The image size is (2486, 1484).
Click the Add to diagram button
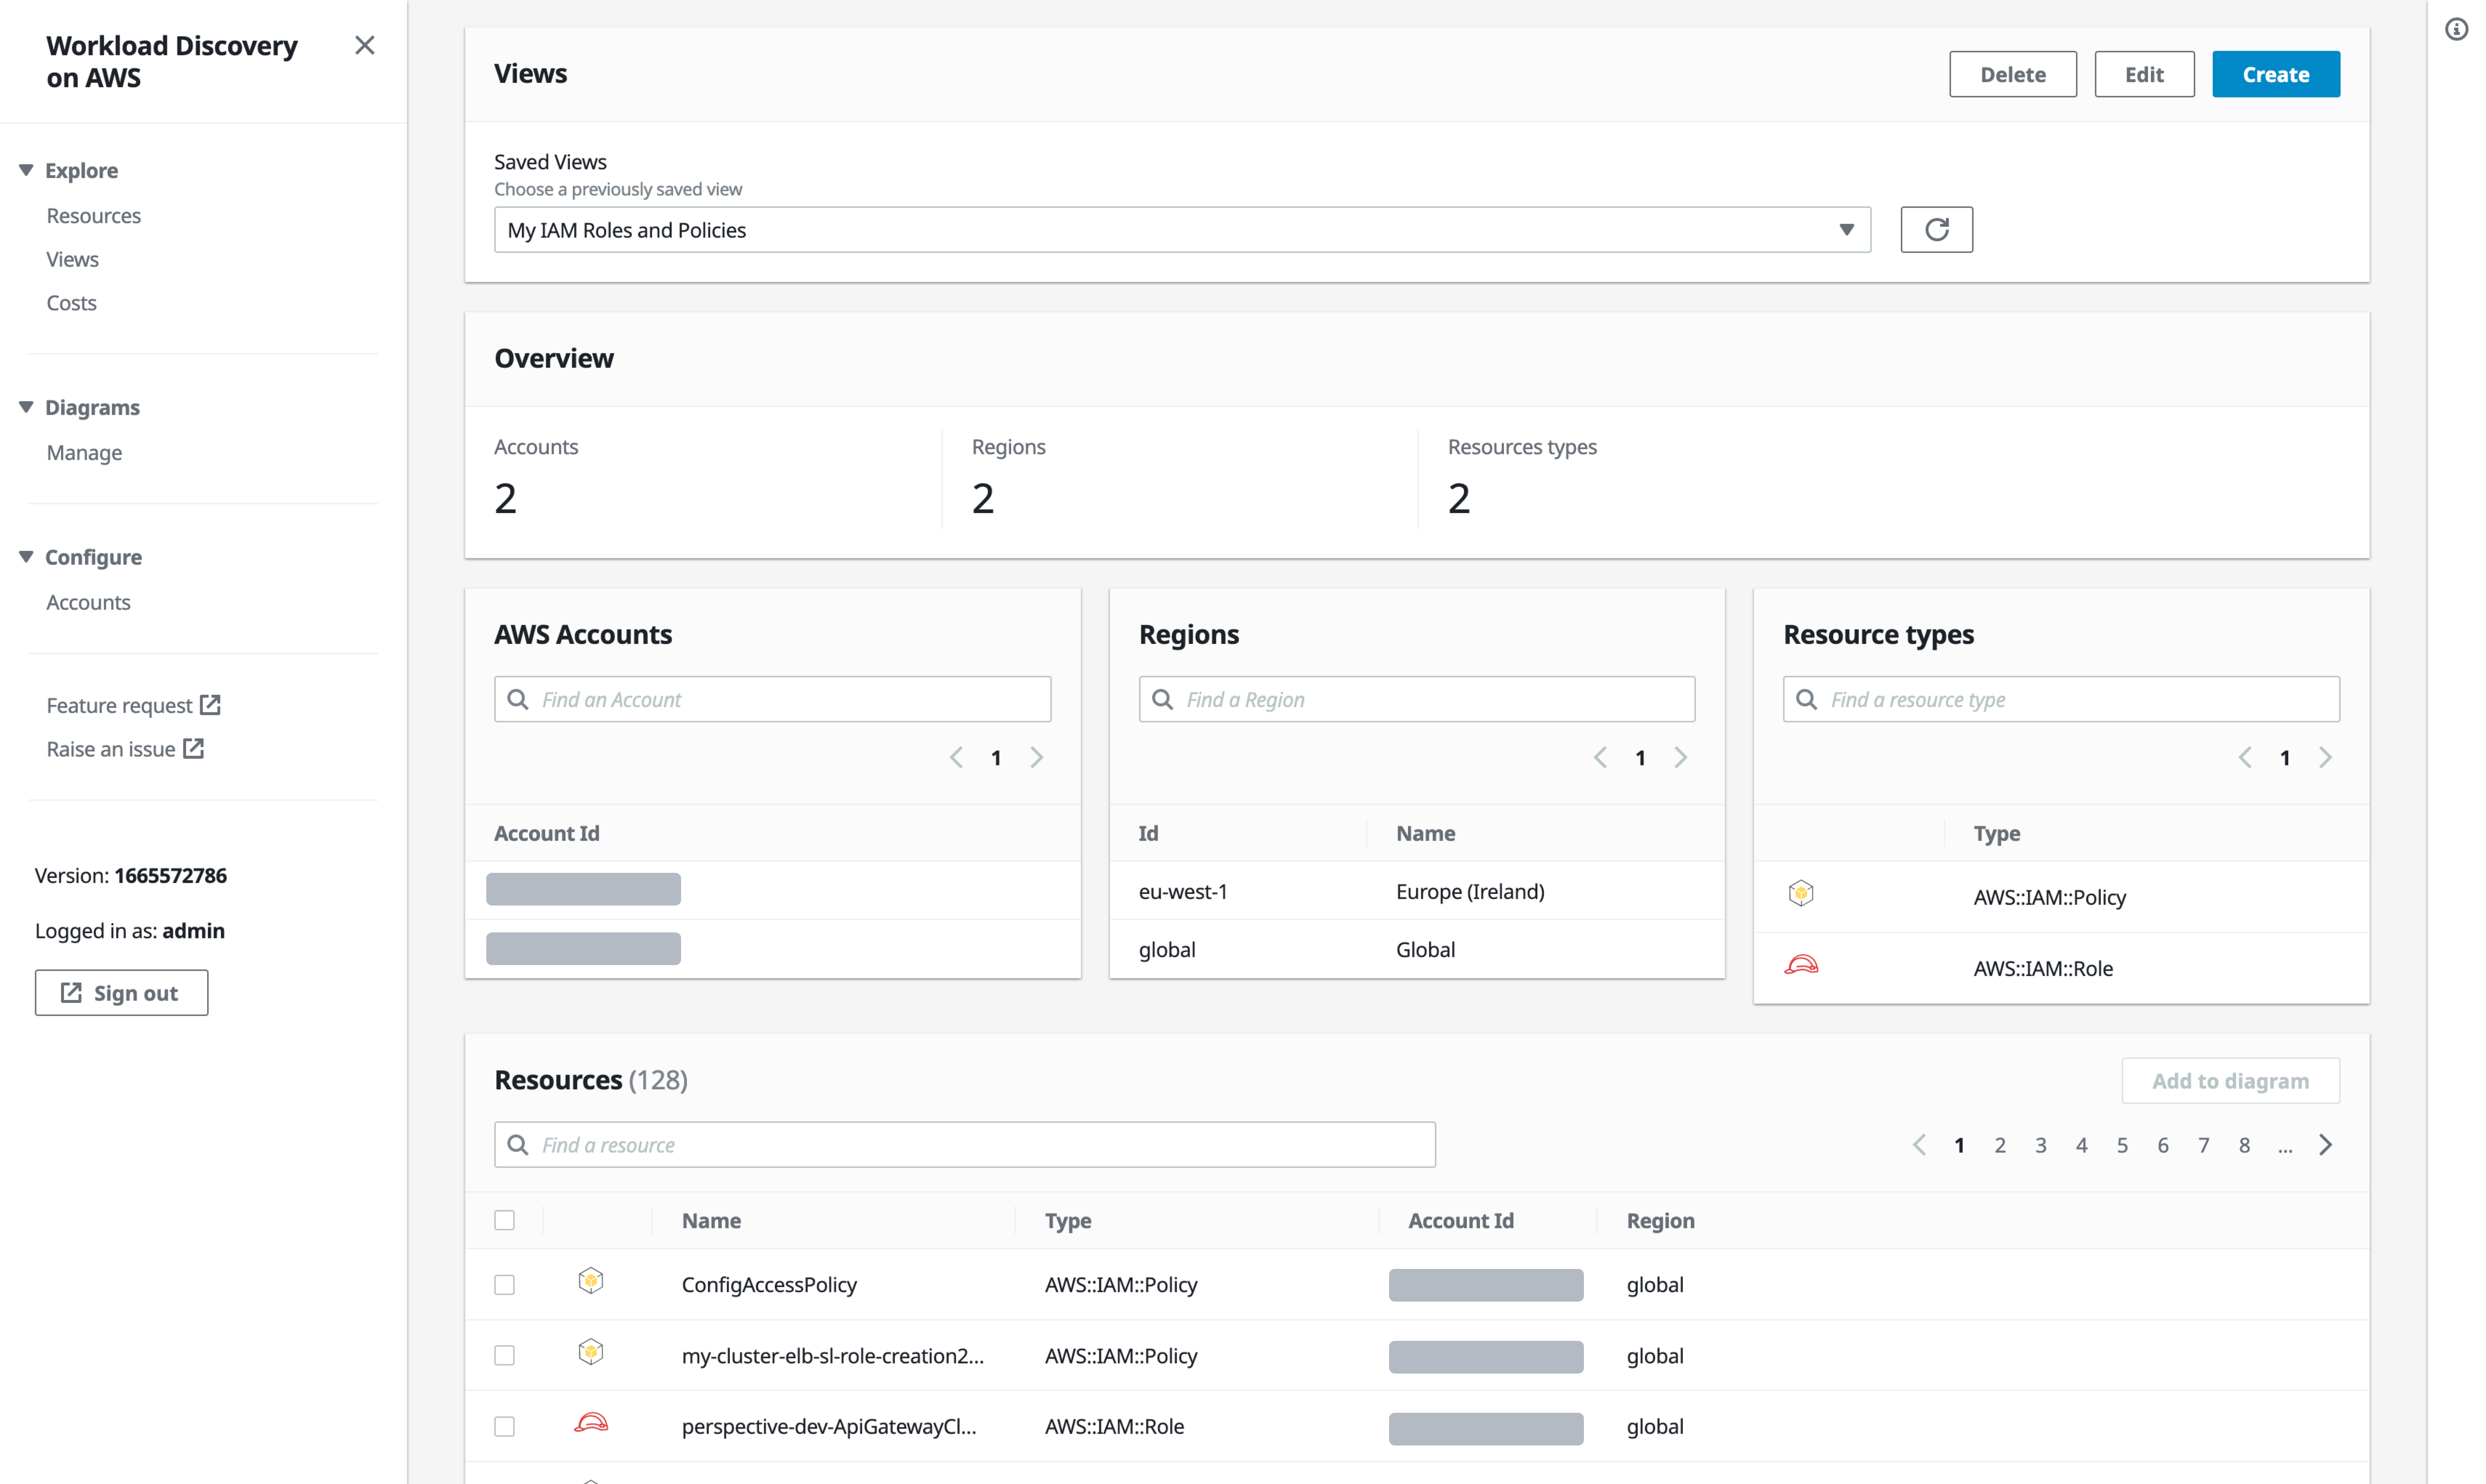pos(2230,1081)
